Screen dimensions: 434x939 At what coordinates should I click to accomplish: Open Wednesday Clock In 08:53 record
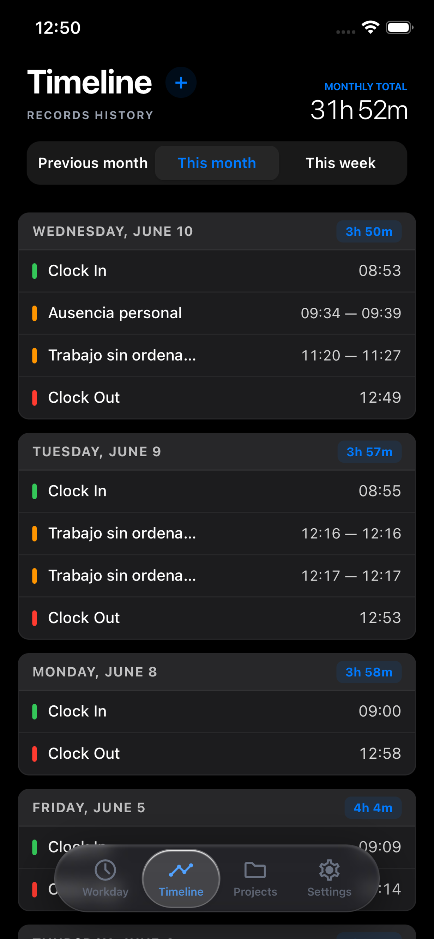point(217,271)
